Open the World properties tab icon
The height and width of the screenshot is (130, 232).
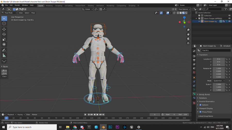(194, 72)
